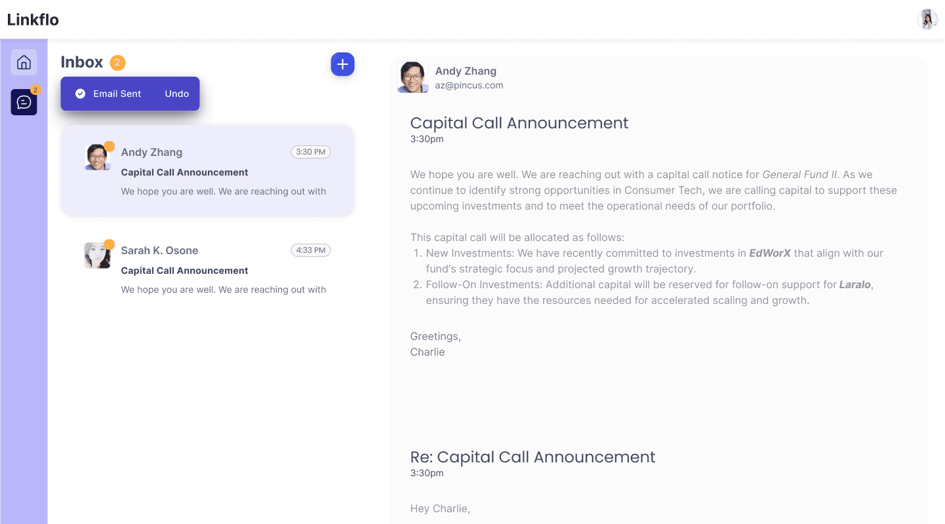Click Andy Zhang's avatar in inbox list
The height and width of the screenshot is (524, 945).
coord(97,157)
